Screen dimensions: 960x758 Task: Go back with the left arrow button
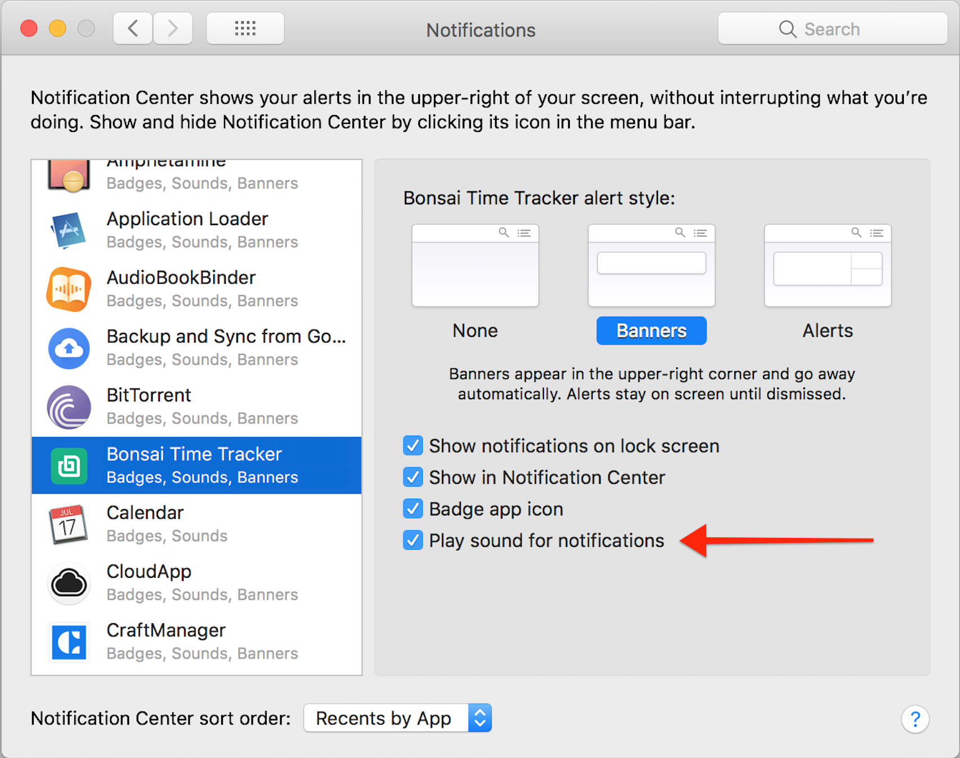pos(133,28)
